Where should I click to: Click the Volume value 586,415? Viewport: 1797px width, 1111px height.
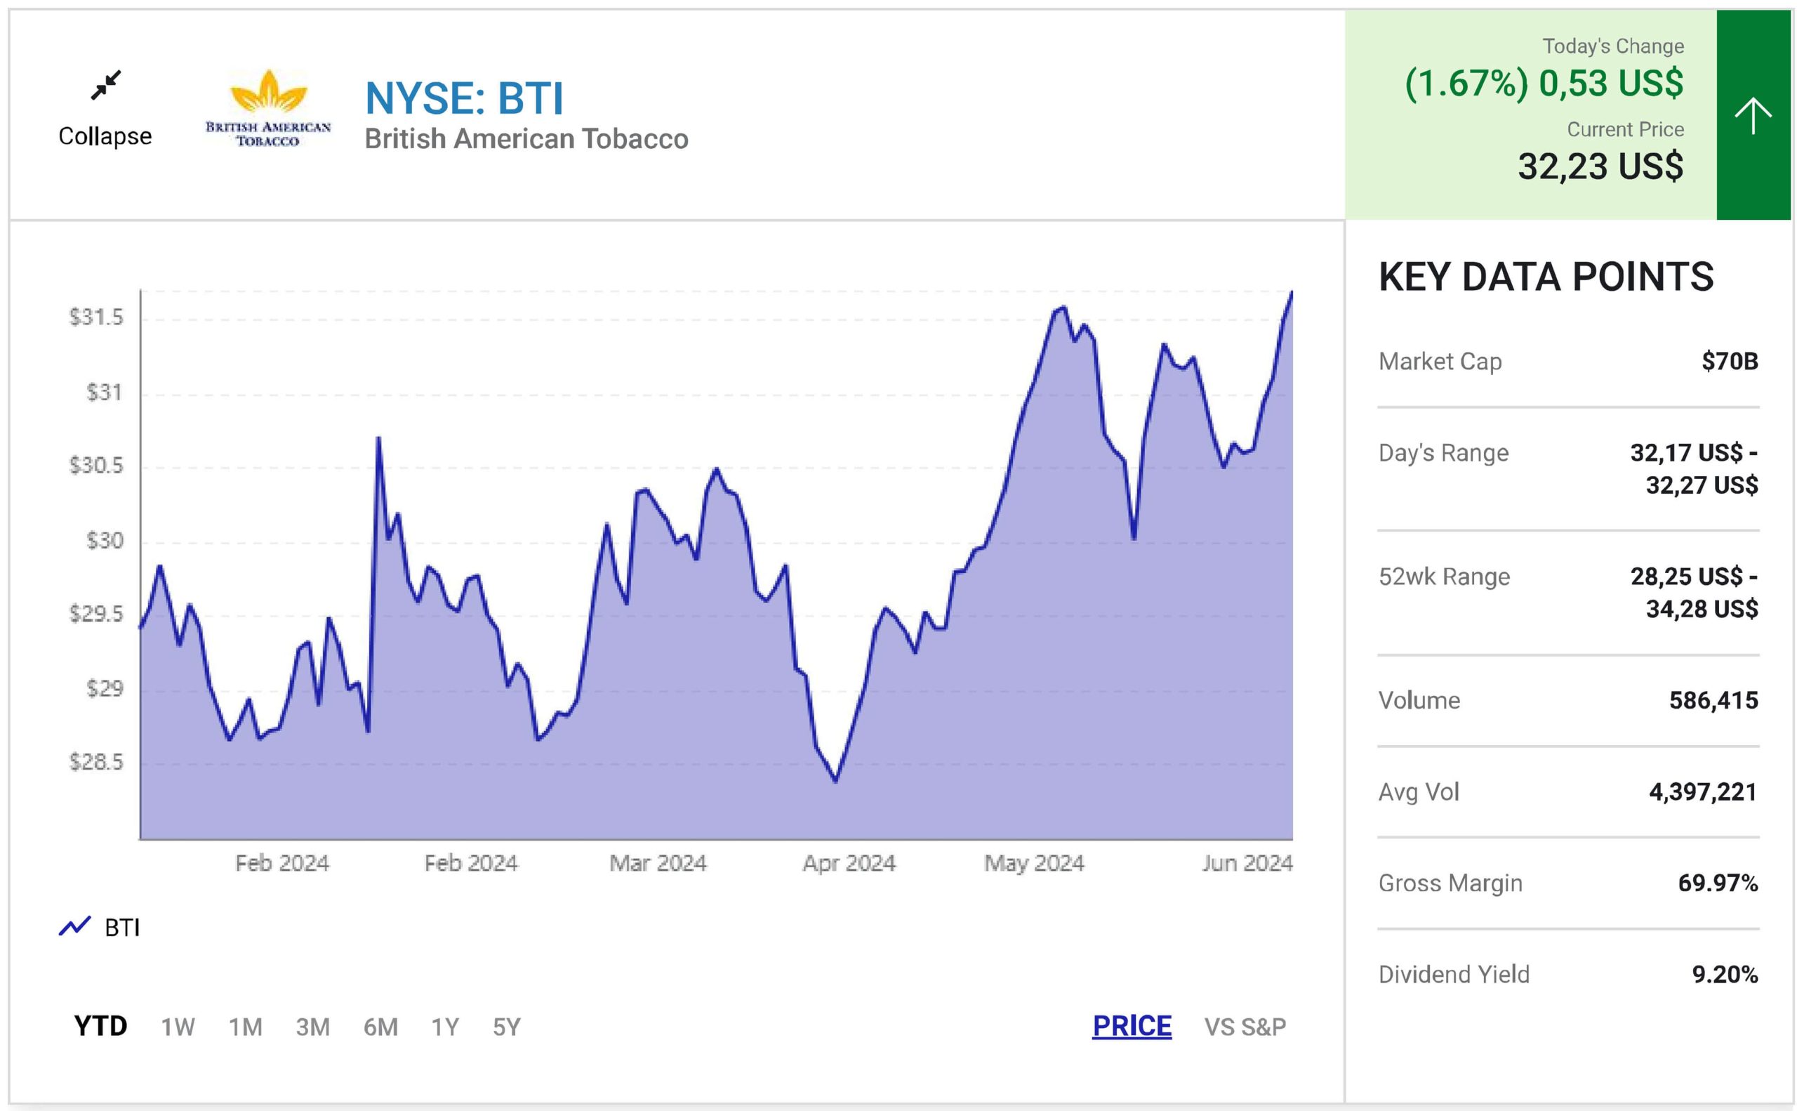point(1713,700)
